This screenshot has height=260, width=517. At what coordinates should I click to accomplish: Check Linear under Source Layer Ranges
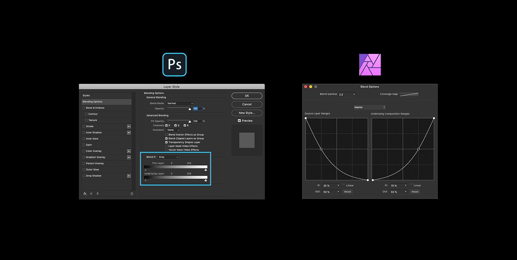tap(344, 185)
